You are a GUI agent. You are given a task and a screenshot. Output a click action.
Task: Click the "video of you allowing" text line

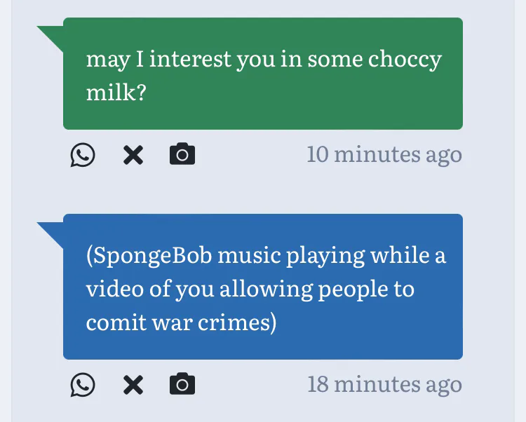[x=199, y=290]
